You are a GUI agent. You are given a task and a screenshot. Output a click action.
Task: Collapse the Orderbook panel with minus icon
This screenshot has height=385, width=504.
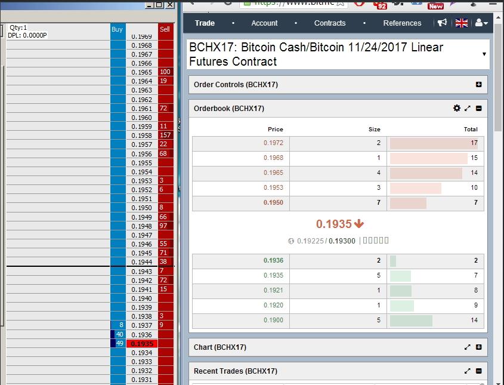pyautogui.click(x=478, y=109)
